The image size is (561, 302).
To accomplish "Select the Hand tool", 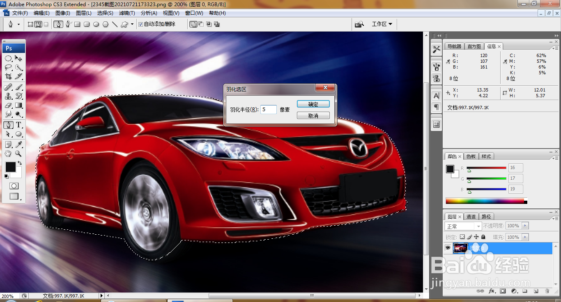I will 8,153.
